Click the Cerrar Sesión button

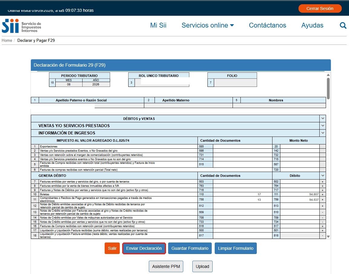(320, 8)
